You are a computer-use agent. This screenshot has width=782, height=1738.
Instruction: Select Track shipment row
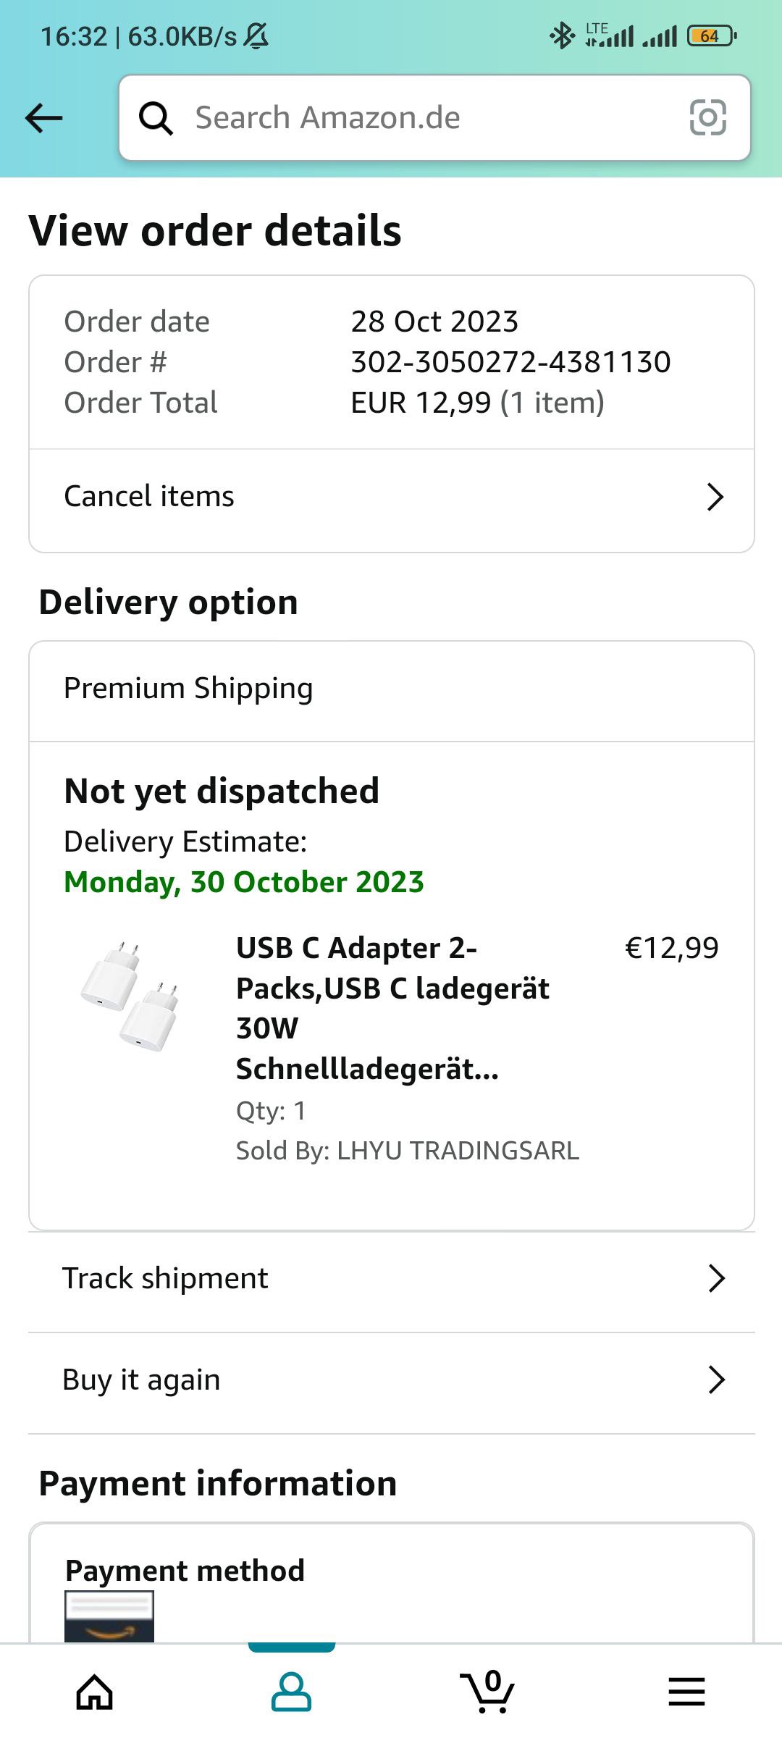(x=165, y=1279)
